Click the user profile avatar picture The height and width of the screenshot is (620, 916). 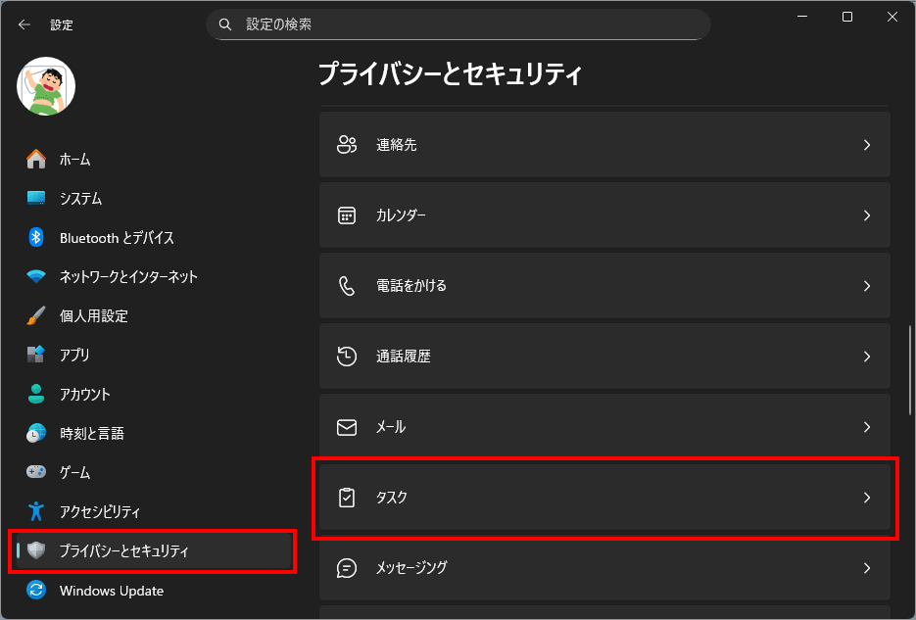tap(46, 86)
